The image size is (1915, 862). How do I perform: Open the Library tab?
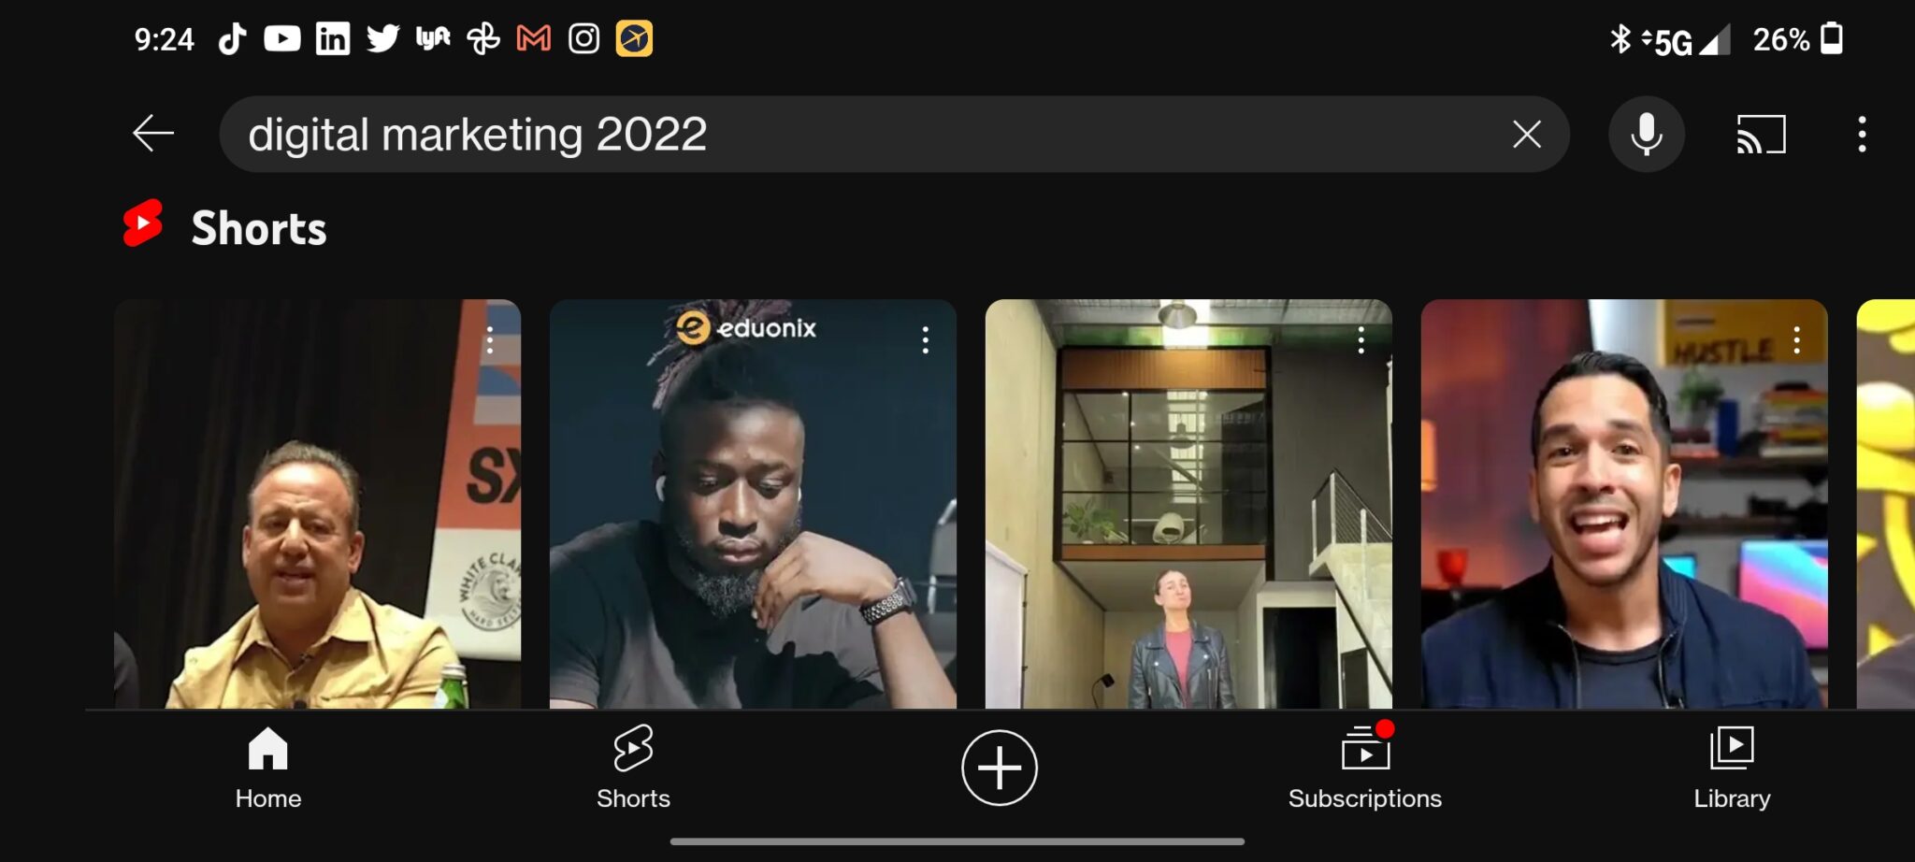1732,769
